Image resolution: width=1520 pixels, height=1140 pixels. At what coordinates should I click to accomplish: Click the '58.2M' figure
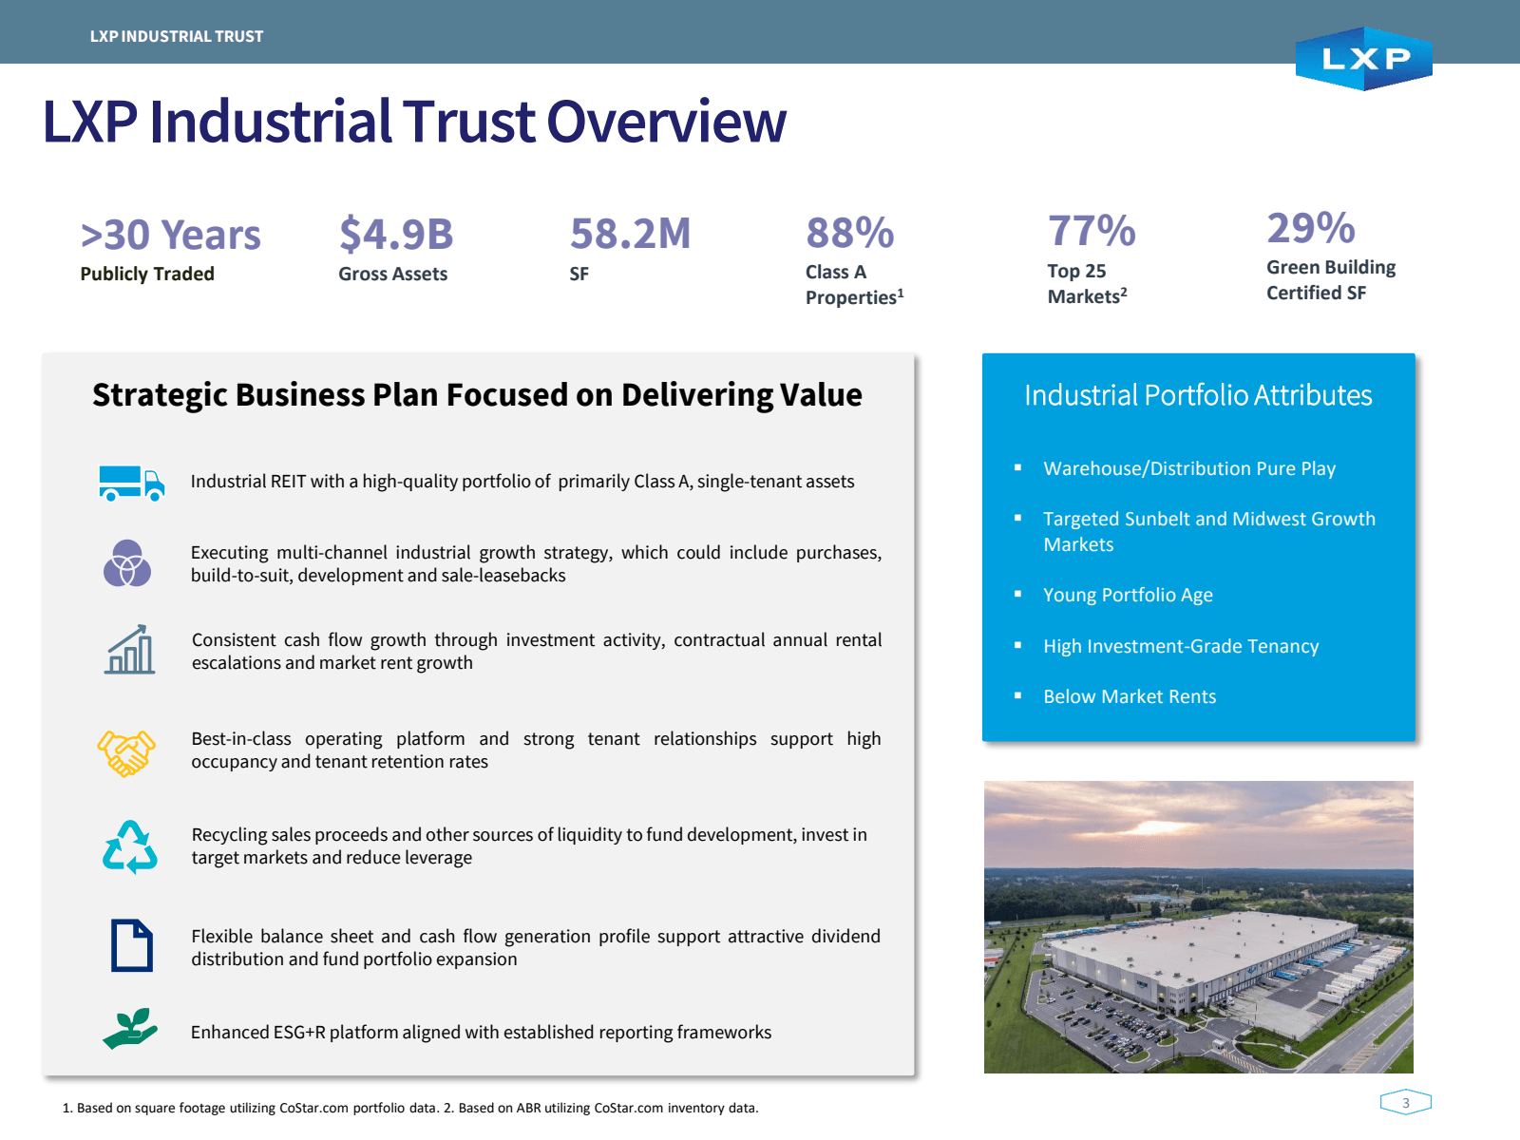click(630, 234)
